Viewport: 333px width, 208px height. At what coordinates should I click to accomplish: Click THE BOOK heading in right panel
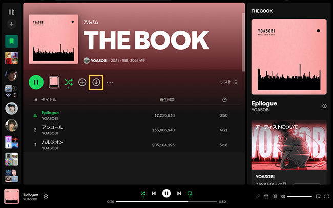[x=262, y=11]
